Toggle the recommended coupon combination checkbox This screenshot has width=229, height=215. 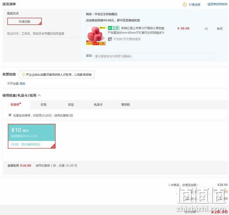pos(10,115)
